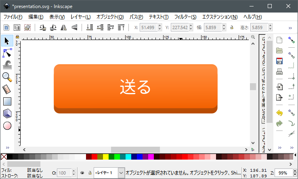The height and width of the screenshot is (179, 298).
Task: Click the no-color X swatch
Action: tap(4, 157)
